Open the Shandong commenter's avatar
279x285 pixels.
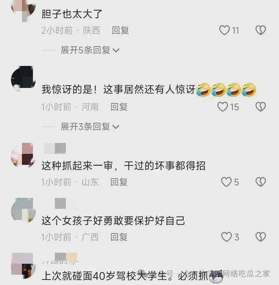pyautogui.click(x=23, y=155)
